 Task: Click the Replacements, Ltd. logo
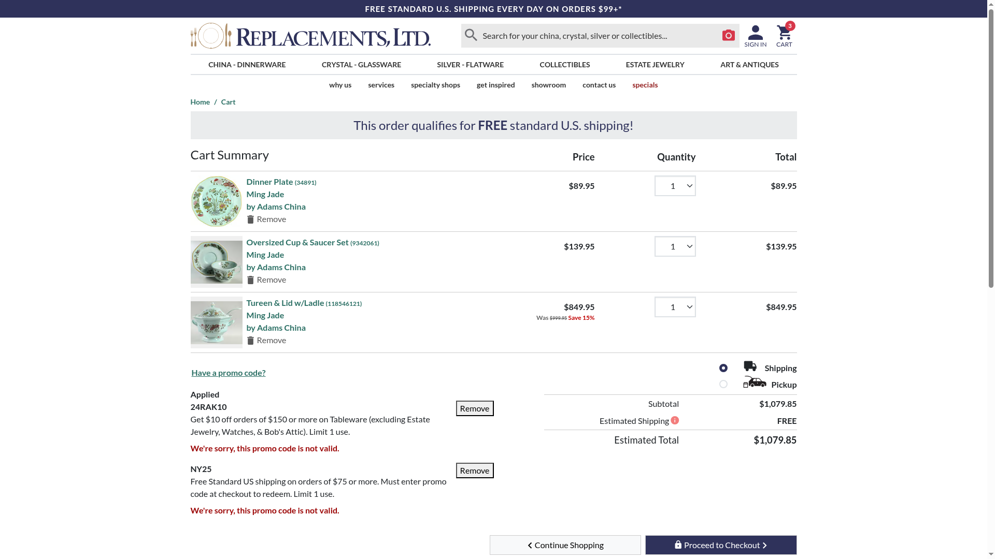pos(310,36)
